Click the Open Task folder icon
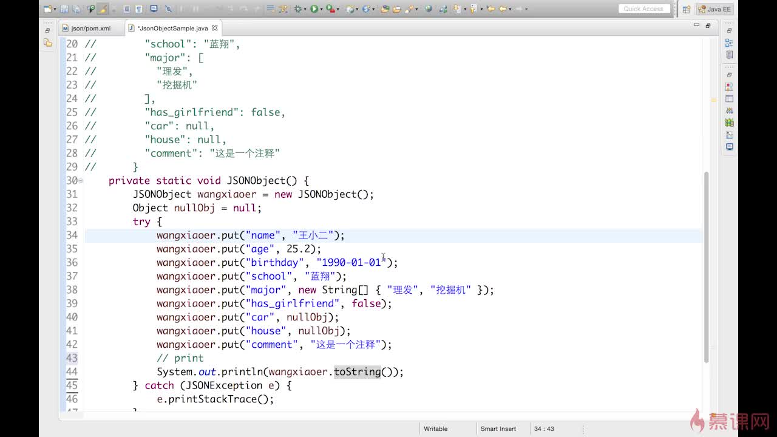777x437 pixels. pyautogui.click(x=397, y=8)
